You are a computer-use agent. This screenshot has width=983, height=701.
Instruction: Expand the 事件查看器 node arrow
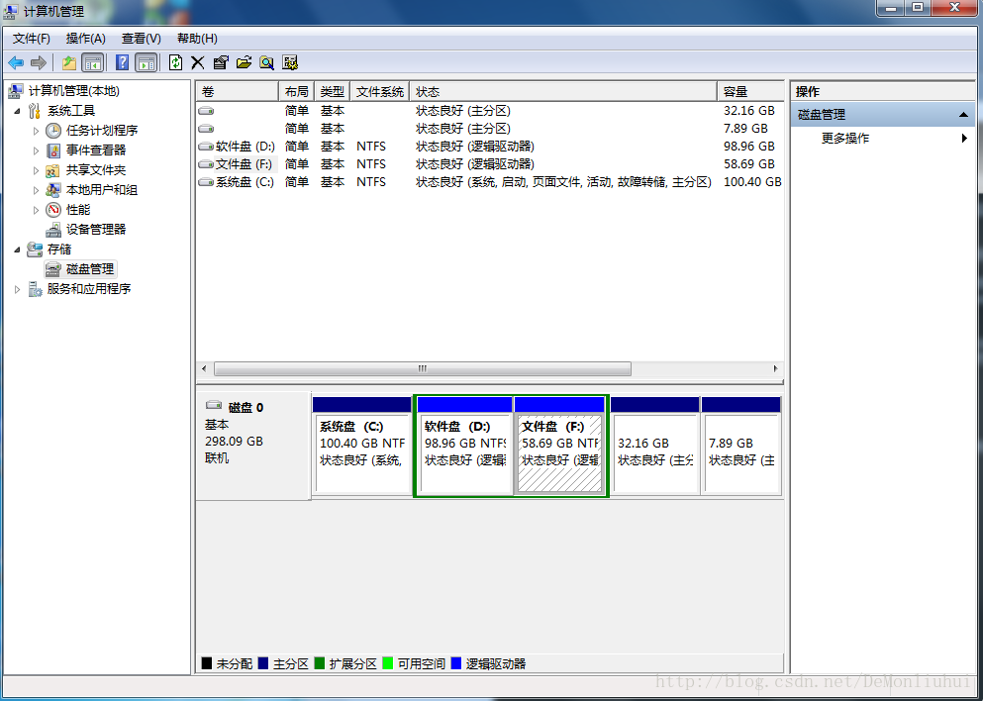tap(37, 150)
